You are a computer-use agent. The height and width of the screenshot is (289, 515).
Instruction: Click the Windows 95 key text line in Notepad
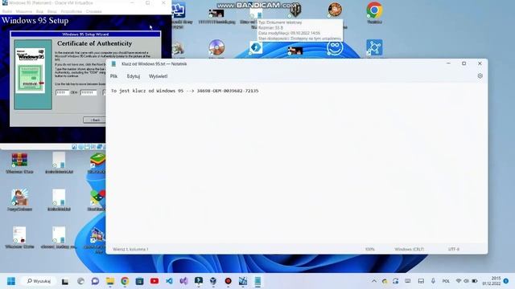click(x=185, y=91)
